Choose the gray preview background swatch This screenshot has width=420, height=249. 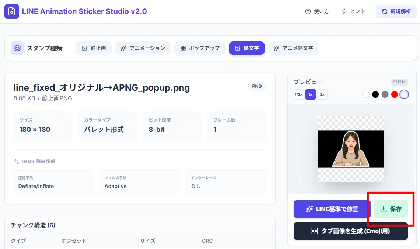pos(385,94)
